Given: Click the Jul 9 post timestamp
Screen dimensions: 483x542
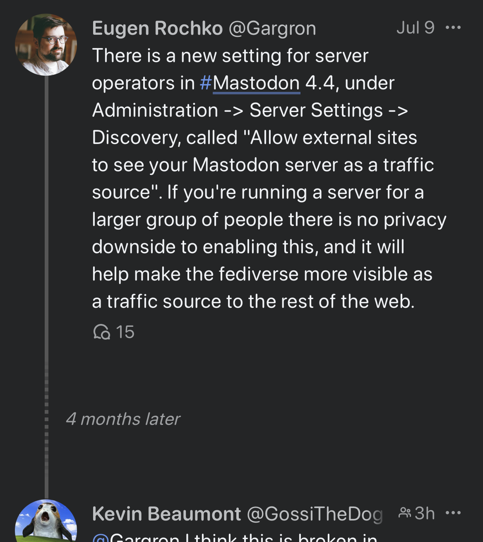Looking at the screenshot, I should [x=415, y=28].
